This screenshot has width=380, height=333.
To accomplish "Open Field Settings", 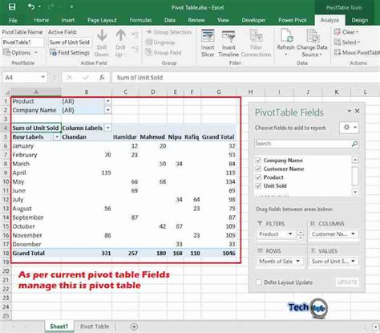I will (70, 53).
